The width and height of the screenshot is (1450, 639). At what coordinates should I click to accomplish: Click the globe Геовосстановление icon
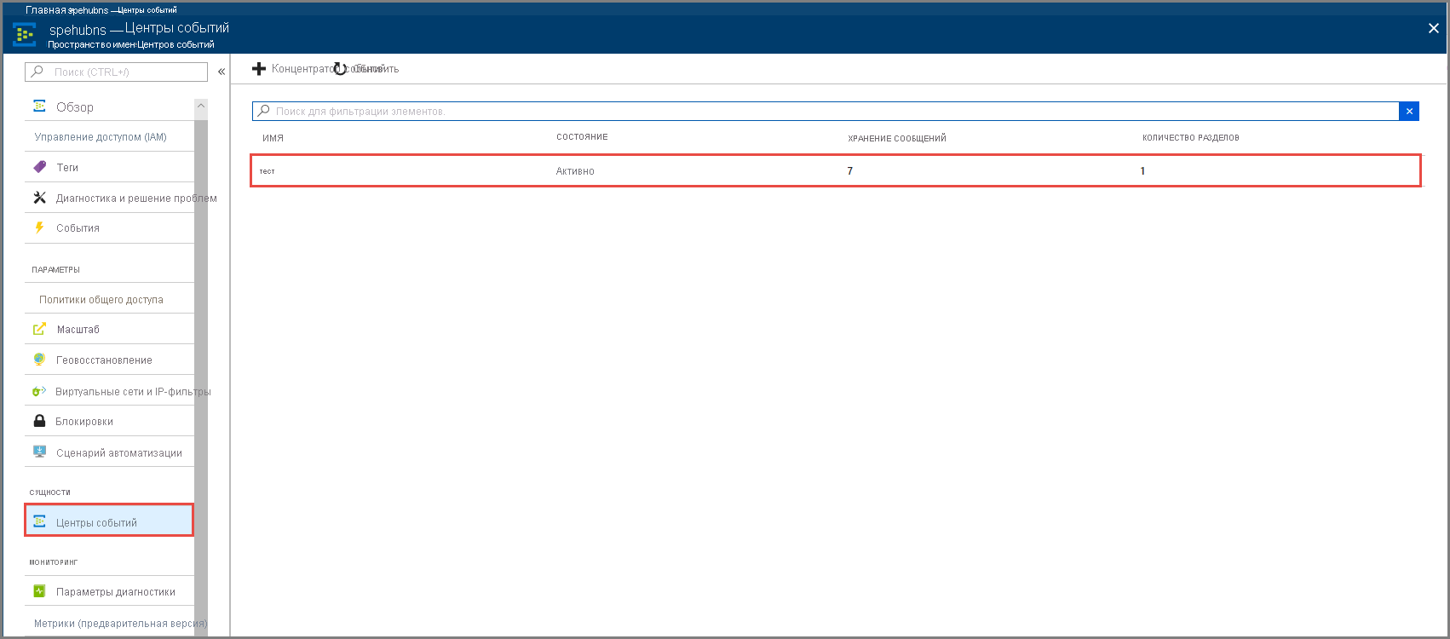coord(39,360)
